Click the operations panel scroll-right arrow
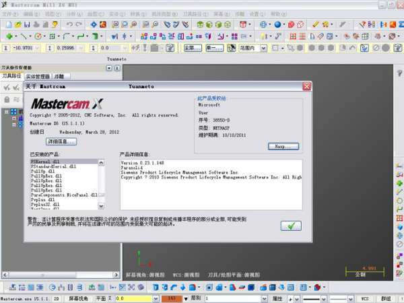 click(x=116, y=275)
